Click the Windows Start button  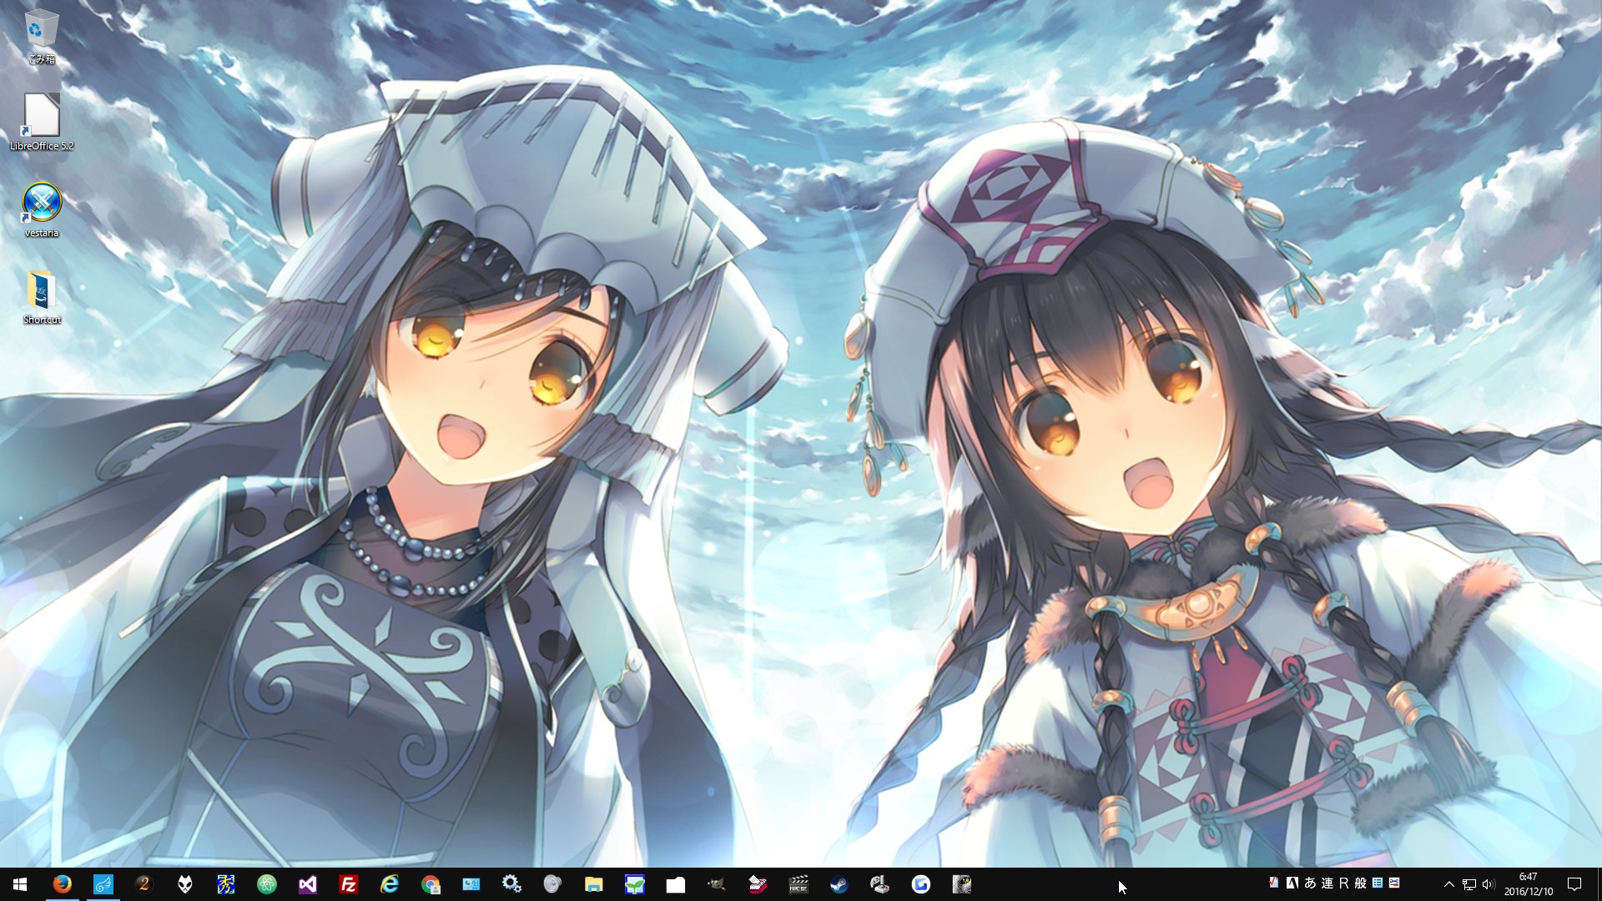[20, 884]
